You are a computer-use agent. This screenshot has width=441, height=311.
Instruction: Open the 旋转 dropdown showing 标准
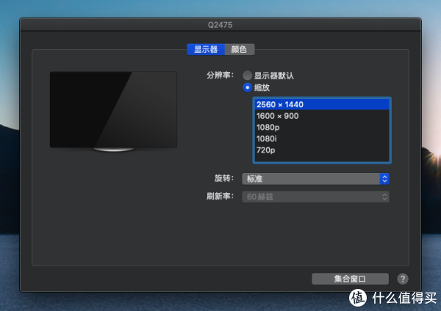[x=317, y=178]
